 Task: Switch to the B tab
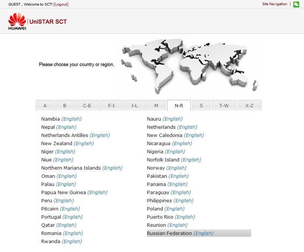[65, 105]
